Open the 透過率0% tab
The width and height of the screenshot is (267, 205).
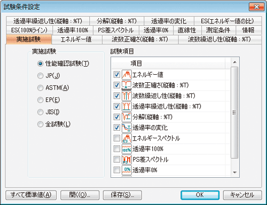156,30
